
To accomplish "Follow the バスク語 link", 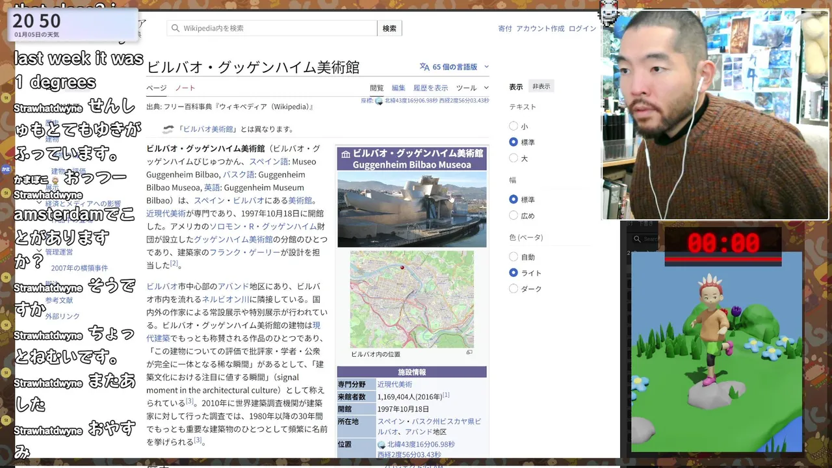I will coord(239,174).
